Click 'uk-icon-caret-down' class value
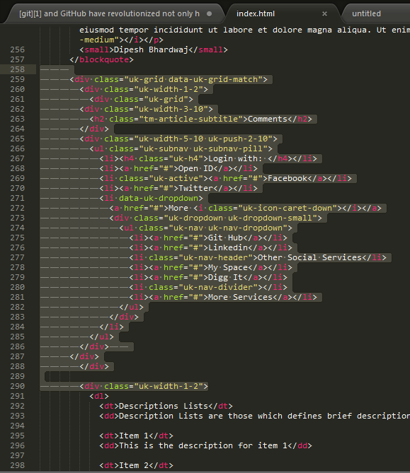 tap(287, 208)
